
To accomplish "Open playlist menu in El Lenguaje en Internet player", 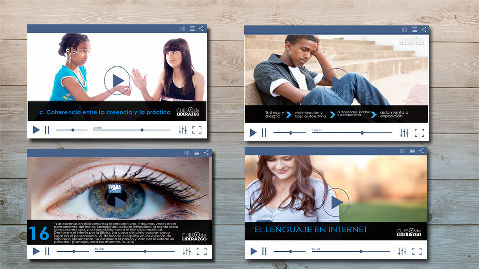I will pos(412,151).
